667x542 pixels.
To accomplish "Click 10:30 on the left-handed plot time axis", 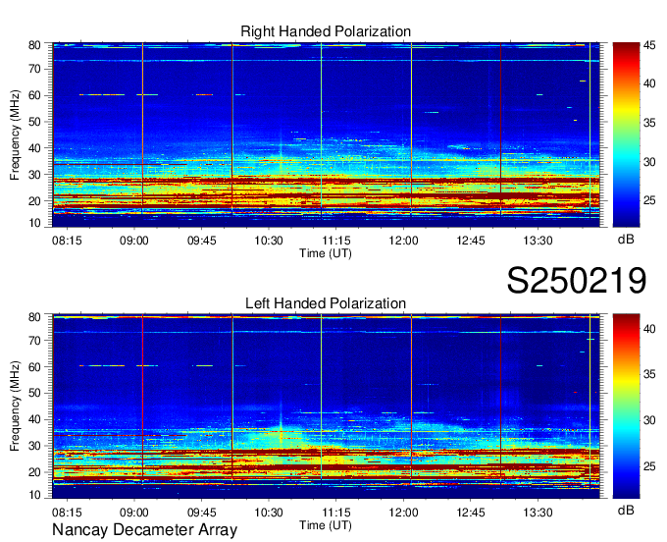I will coord(269,512).
